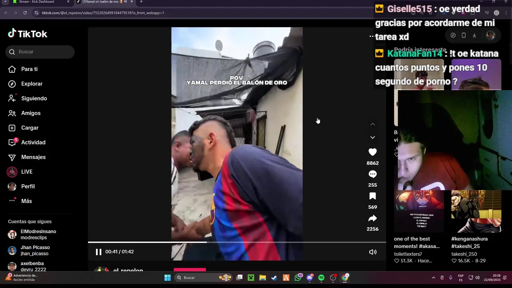Pause the video playback

point(98,252)
